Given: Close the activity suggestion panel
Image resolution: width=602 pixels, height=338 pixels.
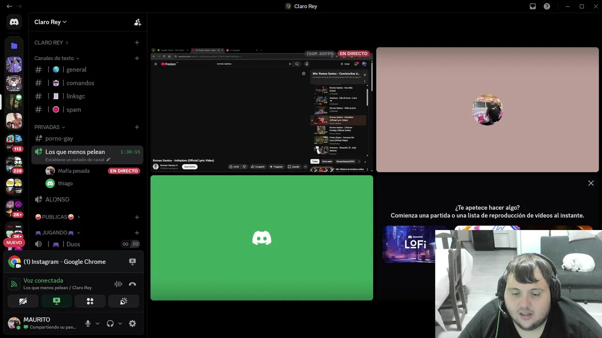Looking at the screenshot, I should pyautogui.click(x=591, y=183).
